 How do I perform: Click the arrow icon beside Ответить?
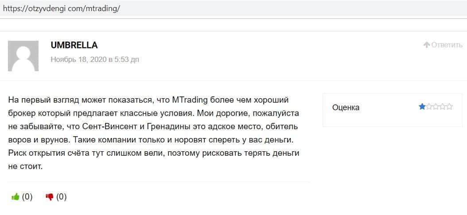[x=427, y=45]
